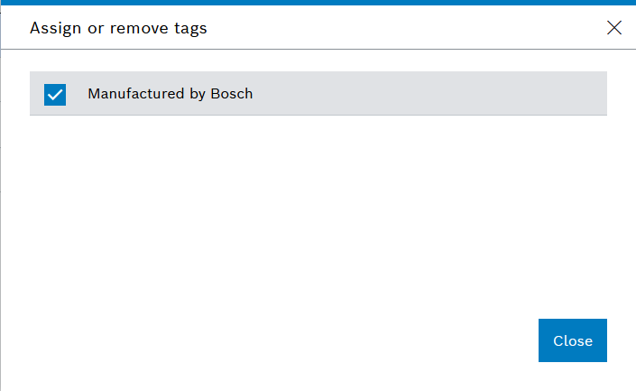Click the blue bar above the dialog header
636x391 pixels.
(318, 3)
